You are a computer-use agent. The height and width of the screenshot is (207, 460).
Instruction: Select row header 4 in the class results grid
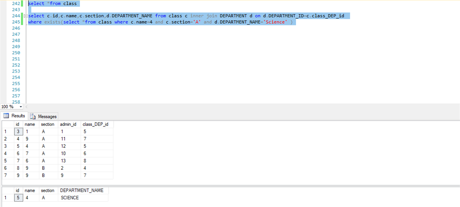tap(8, 154)
